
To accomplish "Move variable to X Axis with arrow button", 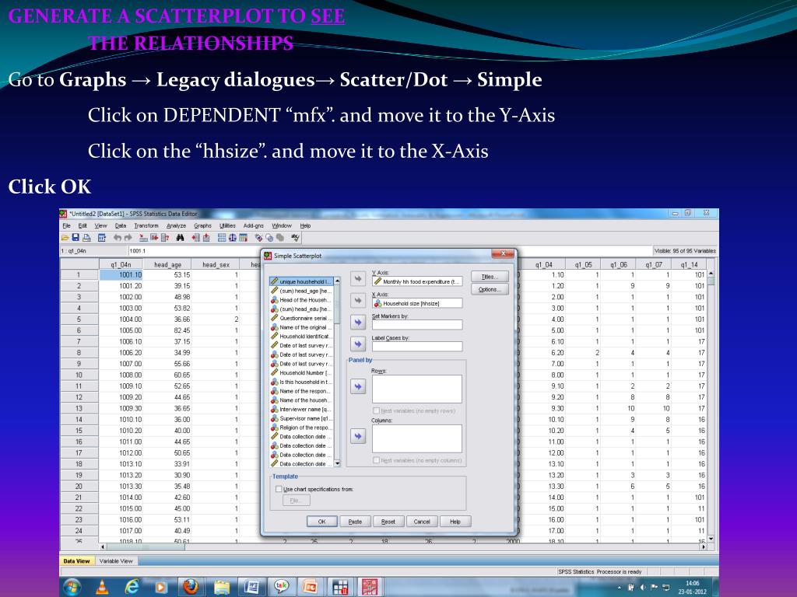I will [x=358, y=301].
